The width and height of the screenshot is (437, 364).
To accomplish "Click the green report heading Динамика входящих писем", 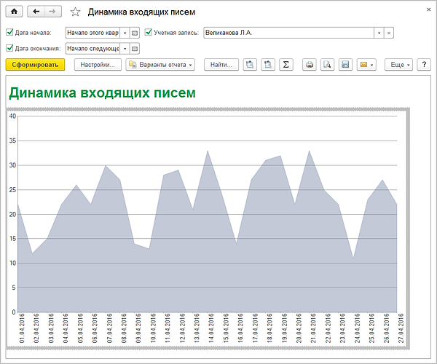I will click(x=102, y=92).
